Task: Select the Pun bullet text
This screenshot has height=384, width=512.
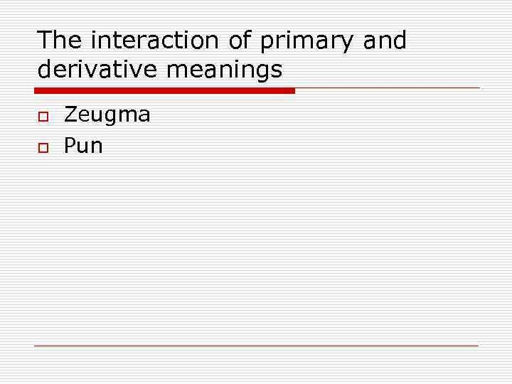Action: point(83,146)
